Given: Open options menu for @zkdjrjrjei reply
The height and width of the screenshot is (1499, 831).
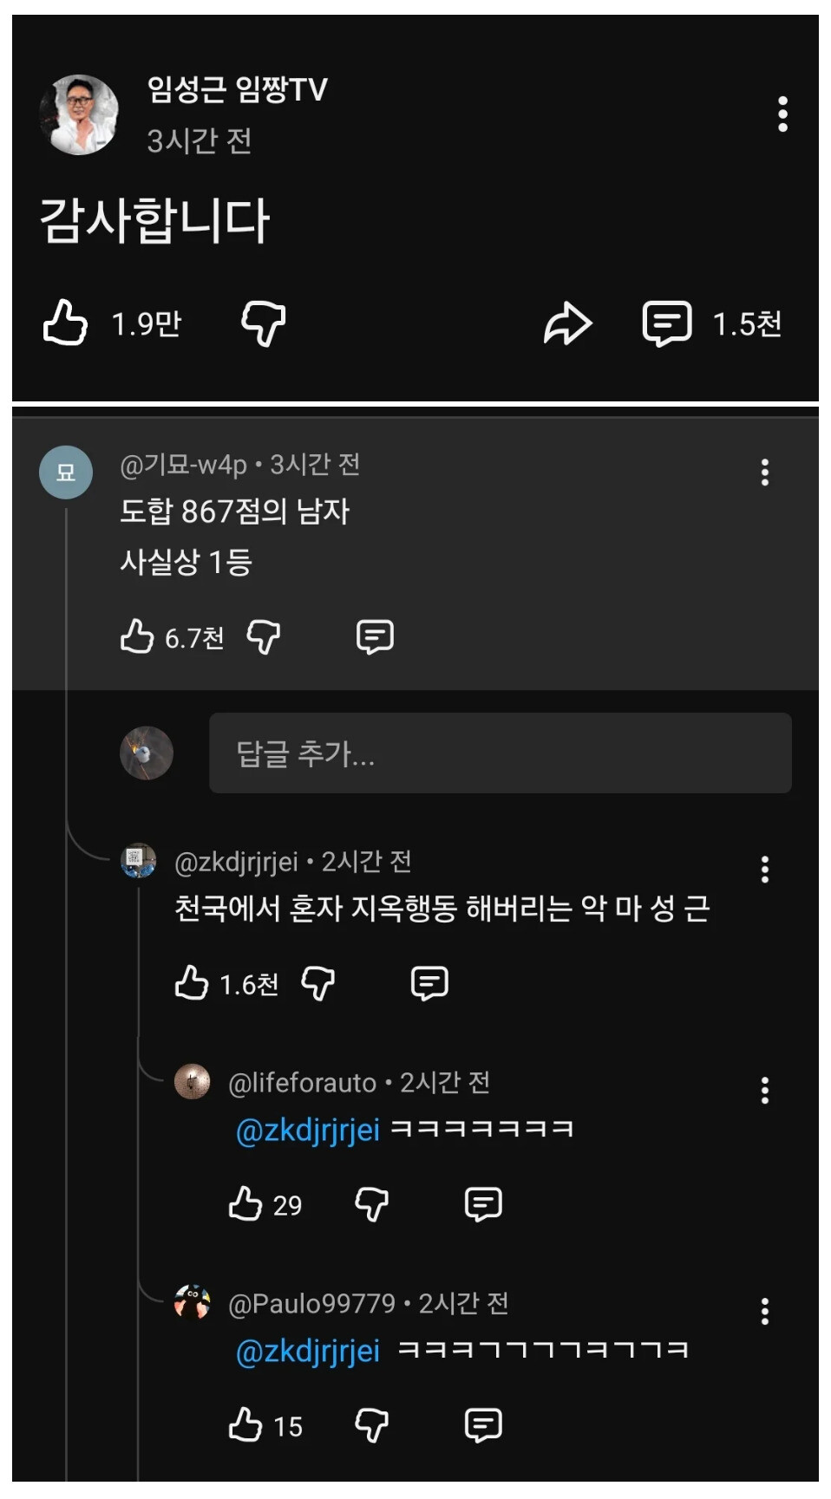Looking at the screenshot, I should (x=764, y=869).
